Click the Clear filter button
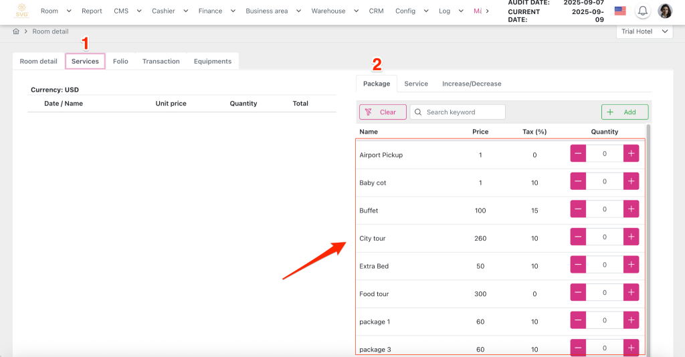Screen dimensions: 685x357 coord(382,112)
